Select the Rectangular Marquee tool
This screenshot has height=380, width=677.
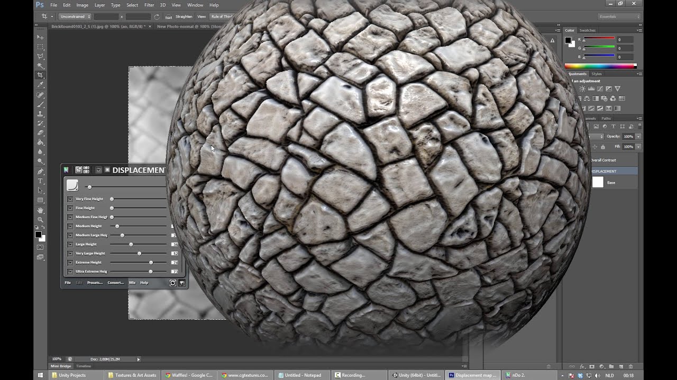[x=40, y=47]
